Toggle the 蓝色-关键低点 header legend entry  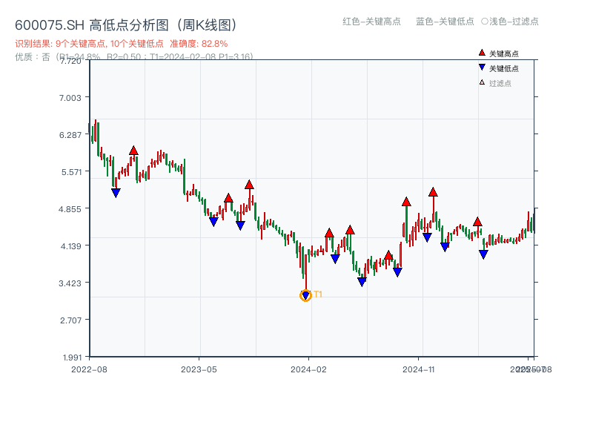(x=445, y=22)
